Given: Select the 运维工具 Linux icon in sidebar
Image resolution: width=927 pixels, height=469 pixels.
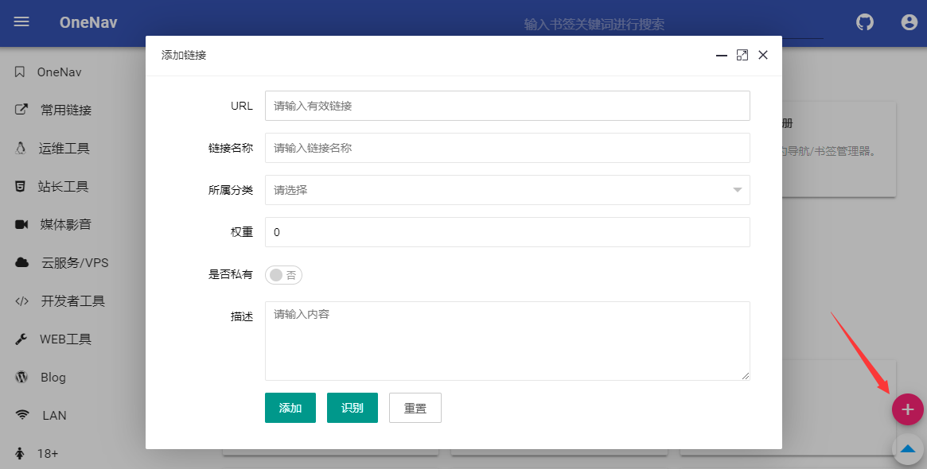Looking at the screenshot, I should tap(23, 147).
